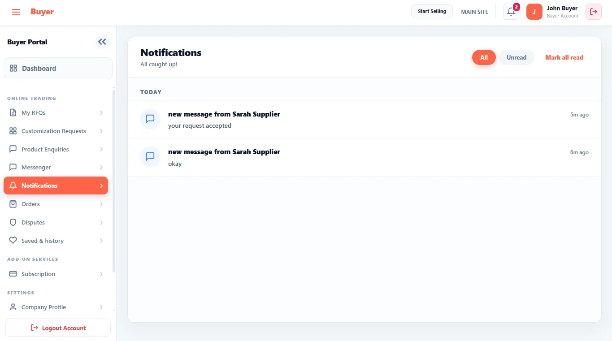Click the Logout Account button
The width and height of the screenshot is (612, 341).
click(x=58, y=328)
